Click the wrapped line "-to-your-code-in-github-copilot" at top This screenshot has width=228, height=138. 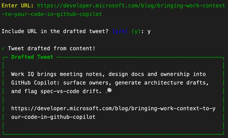(x=52, y=14)
